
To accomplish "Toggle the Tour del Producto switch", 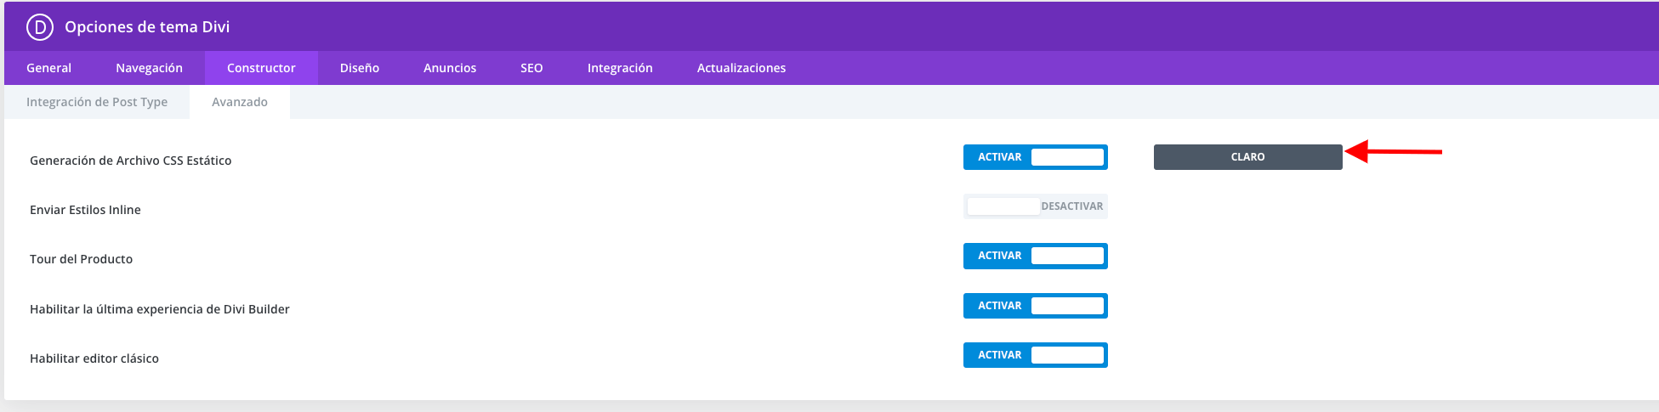I will tap(1036, 256).
